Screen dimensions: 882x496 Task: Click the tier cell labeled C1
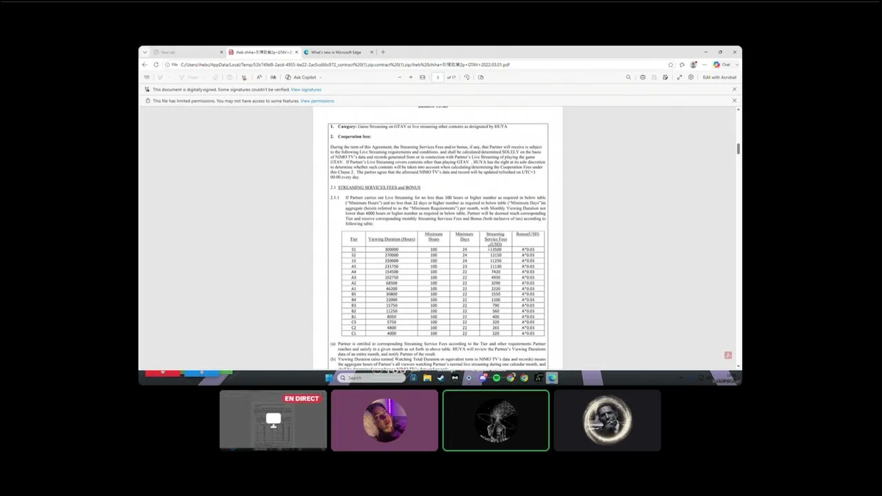(354, 333)
